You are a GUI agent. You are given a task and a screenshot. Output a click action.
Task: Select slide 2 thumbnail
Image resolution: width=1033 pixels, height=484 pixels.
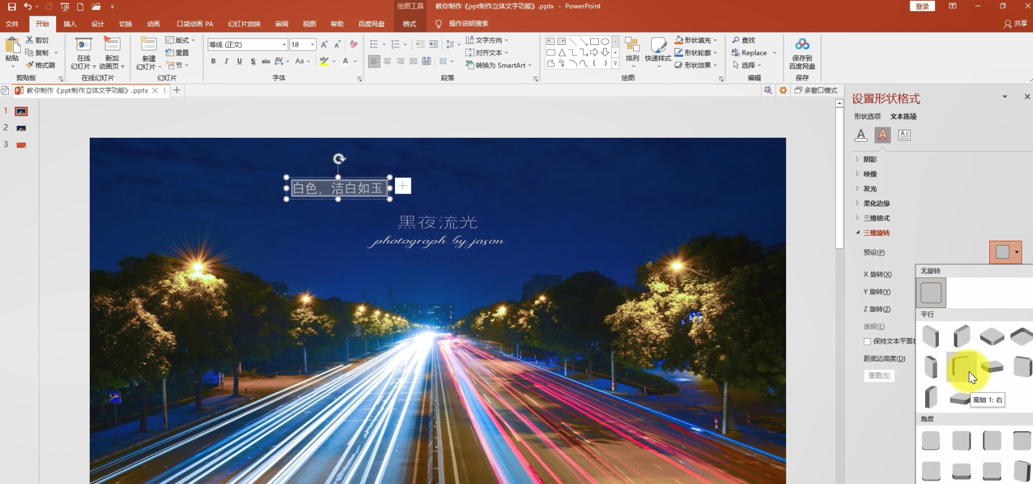[21, 128]
